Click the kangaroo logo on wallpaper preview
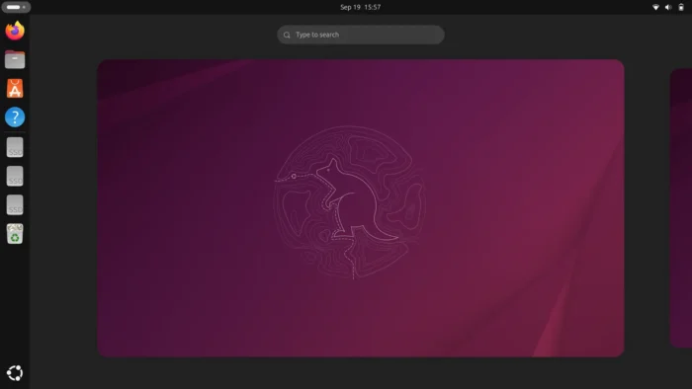 coord(350,202)
